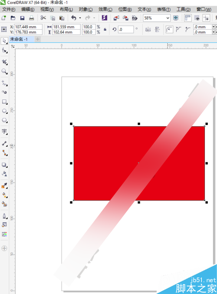The width and height of the screenshot is (217, 294).
Task: Click the X position field 107.449 mm
Action: coord(28,27)
